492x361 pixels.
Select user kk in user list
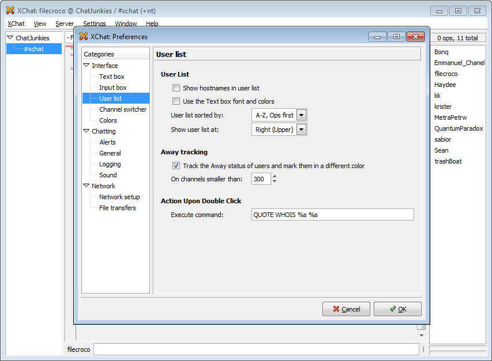point(437,96)
